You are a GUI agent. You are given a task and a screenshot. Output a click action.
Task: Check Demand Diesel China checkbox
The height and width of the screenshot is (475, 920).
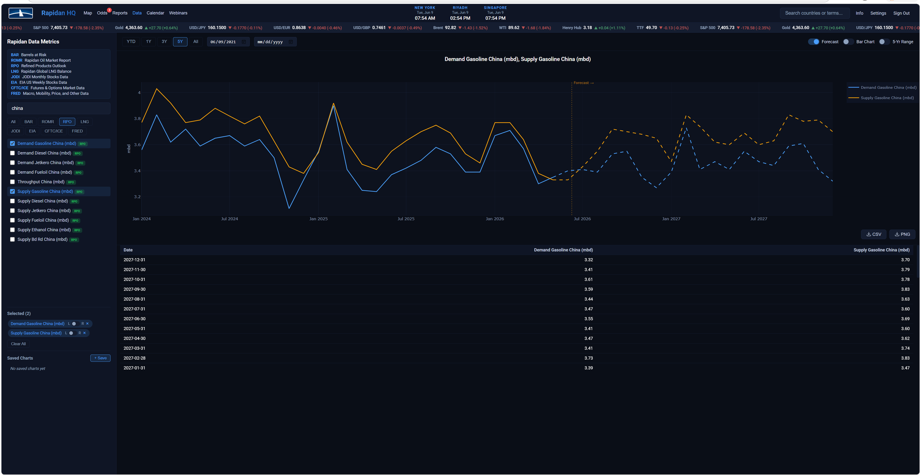pos(13,153)
